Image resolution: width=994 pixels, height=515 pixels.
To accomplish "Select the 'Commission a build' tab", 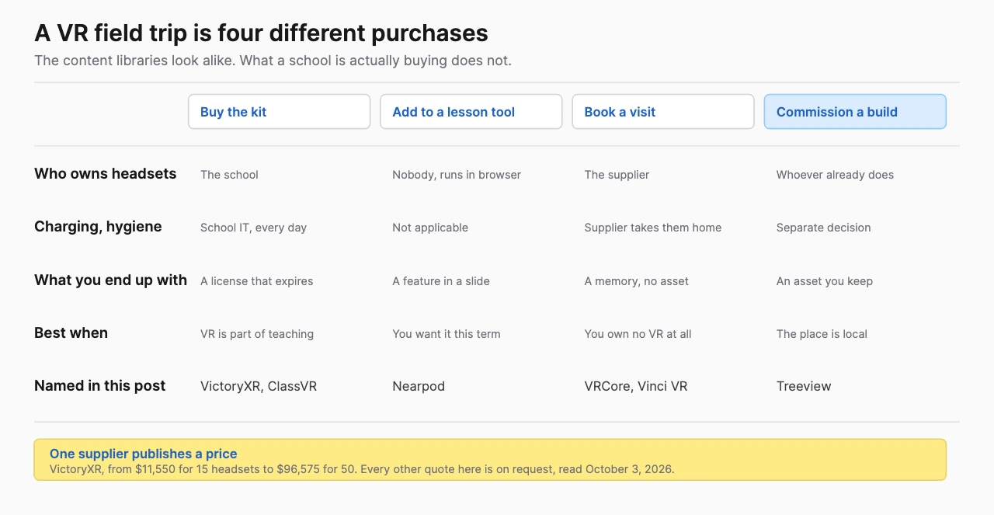I will click(855, 112).
